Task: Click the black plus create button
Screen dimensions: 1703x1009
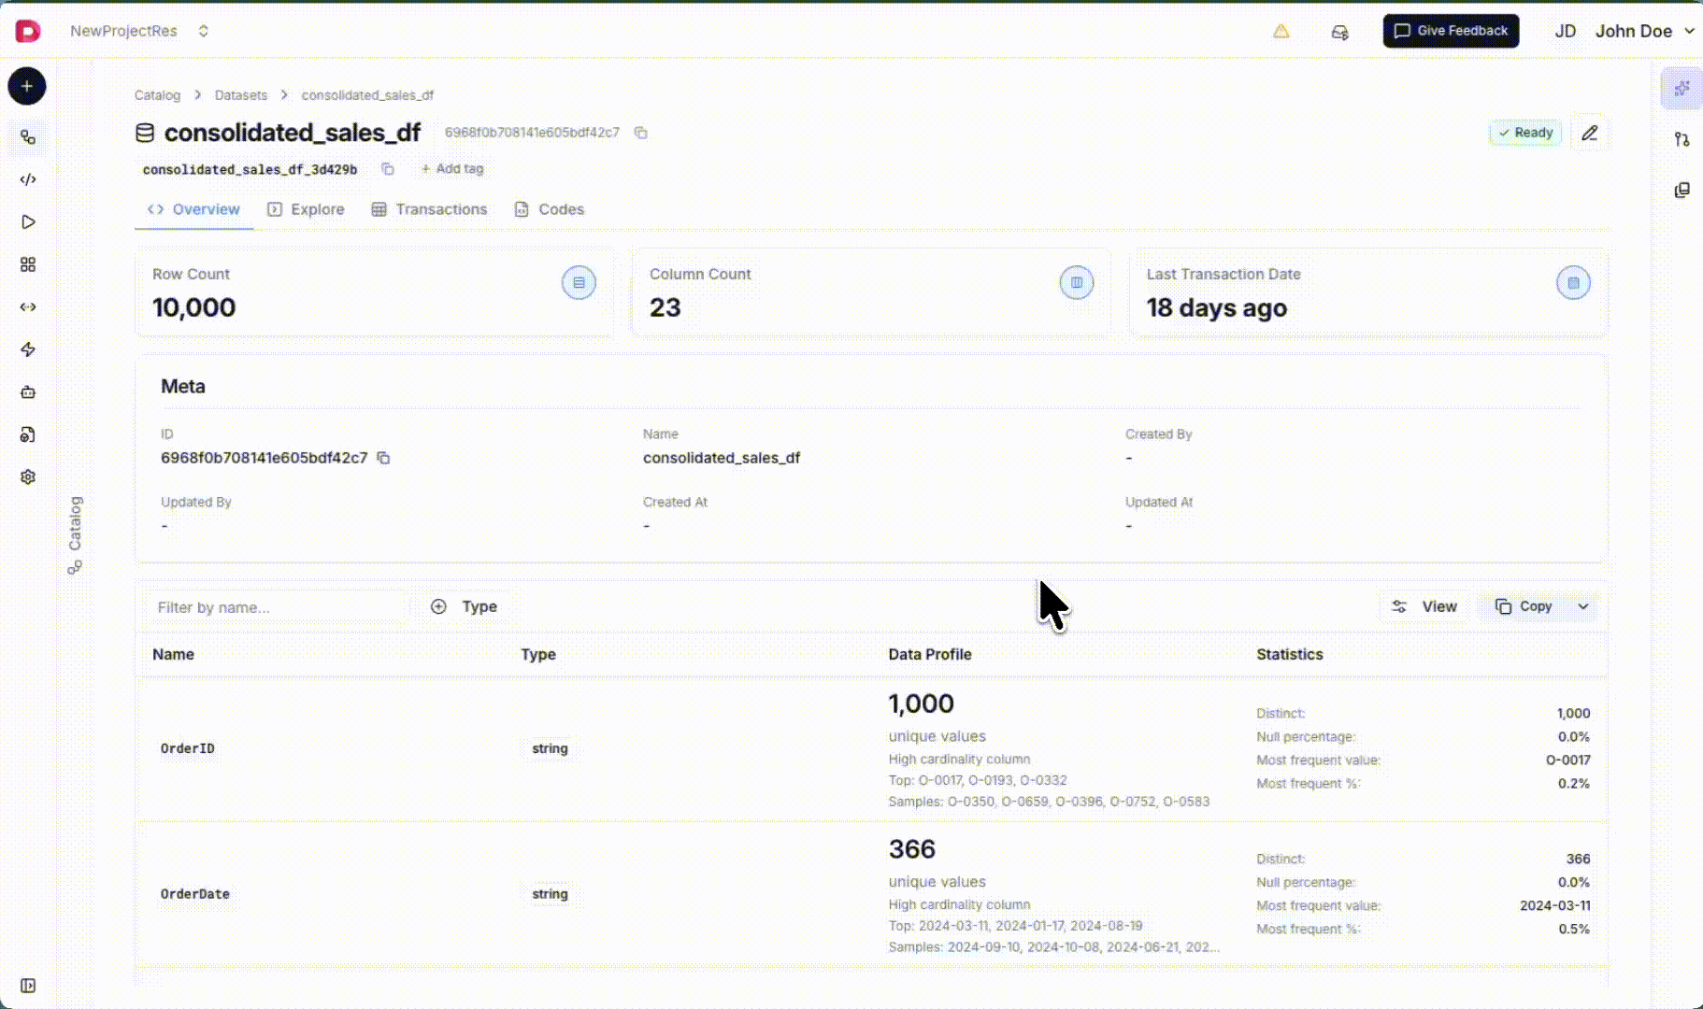Action: click(27, 87)
